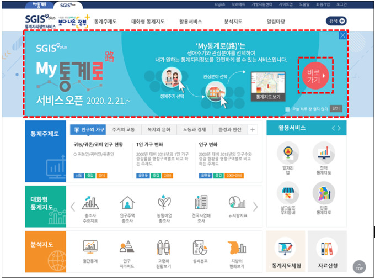Select the 환경과 안전 tab
Image resolution: width=375 pixels, height=279 pixels.
(230, 130)
